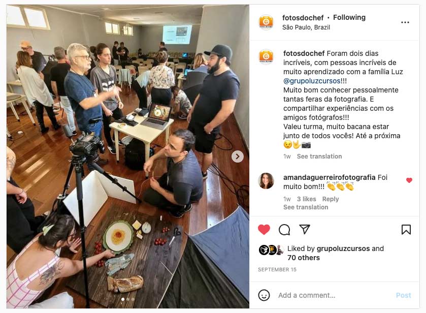
Task: Unlike the post with the red heart
Action: tap(264, 230)
